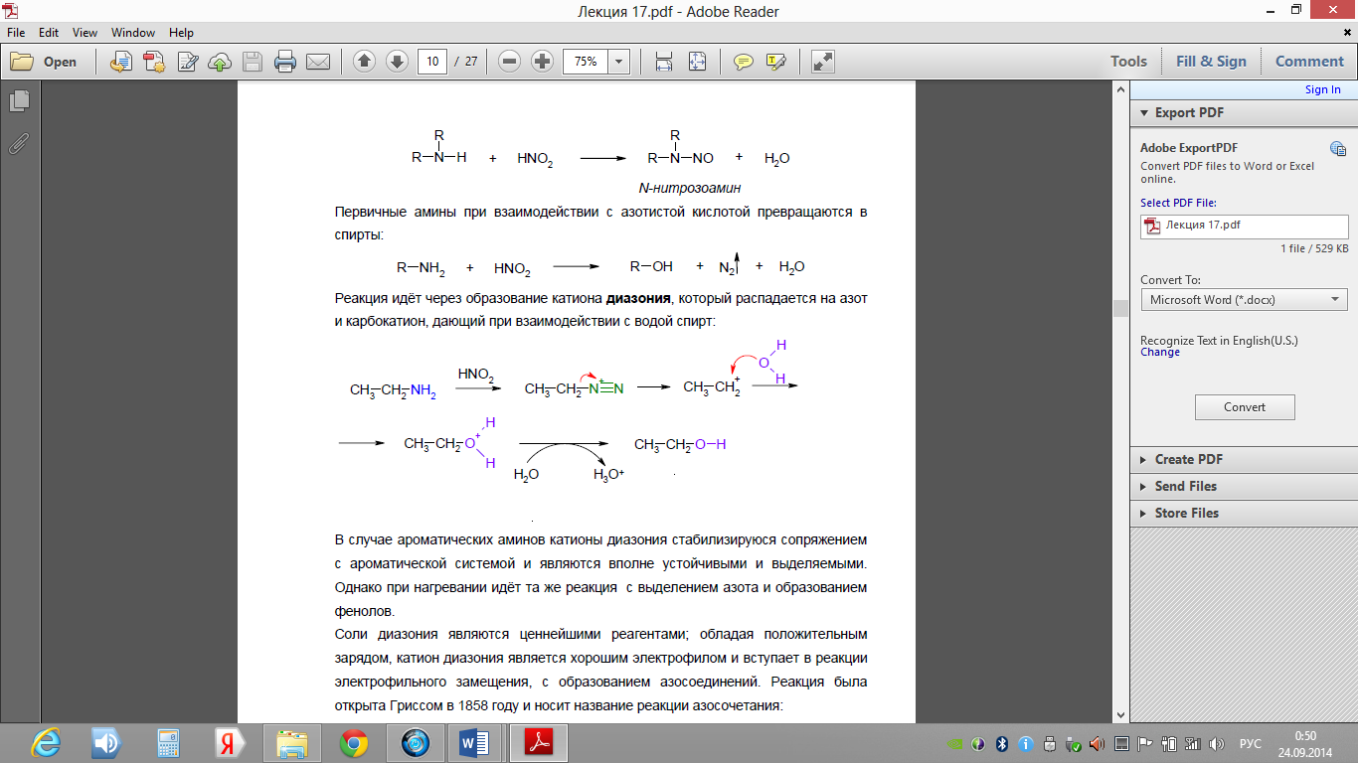
Task: Open the zoom percentage dropdown arrow
Action: coord(619,62)
